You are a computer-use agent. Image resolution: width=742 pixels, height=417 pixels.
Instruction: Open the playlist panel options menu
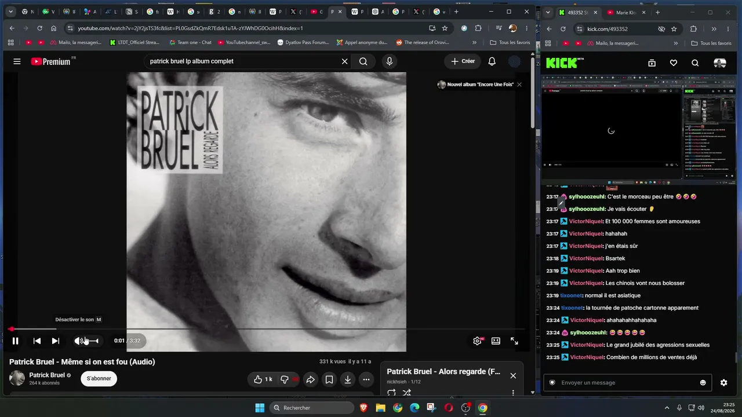pyautogui.click(x=513, y=393)
